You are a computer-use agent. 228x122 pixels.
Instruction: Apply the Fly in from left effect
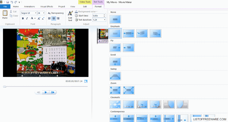point(128,48)
